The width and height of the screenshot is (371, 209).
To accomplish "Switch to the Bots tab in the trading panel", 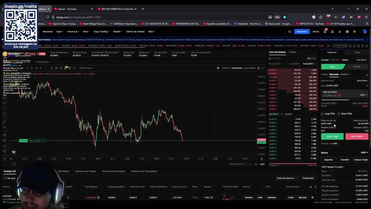I will tap(357, 52).
